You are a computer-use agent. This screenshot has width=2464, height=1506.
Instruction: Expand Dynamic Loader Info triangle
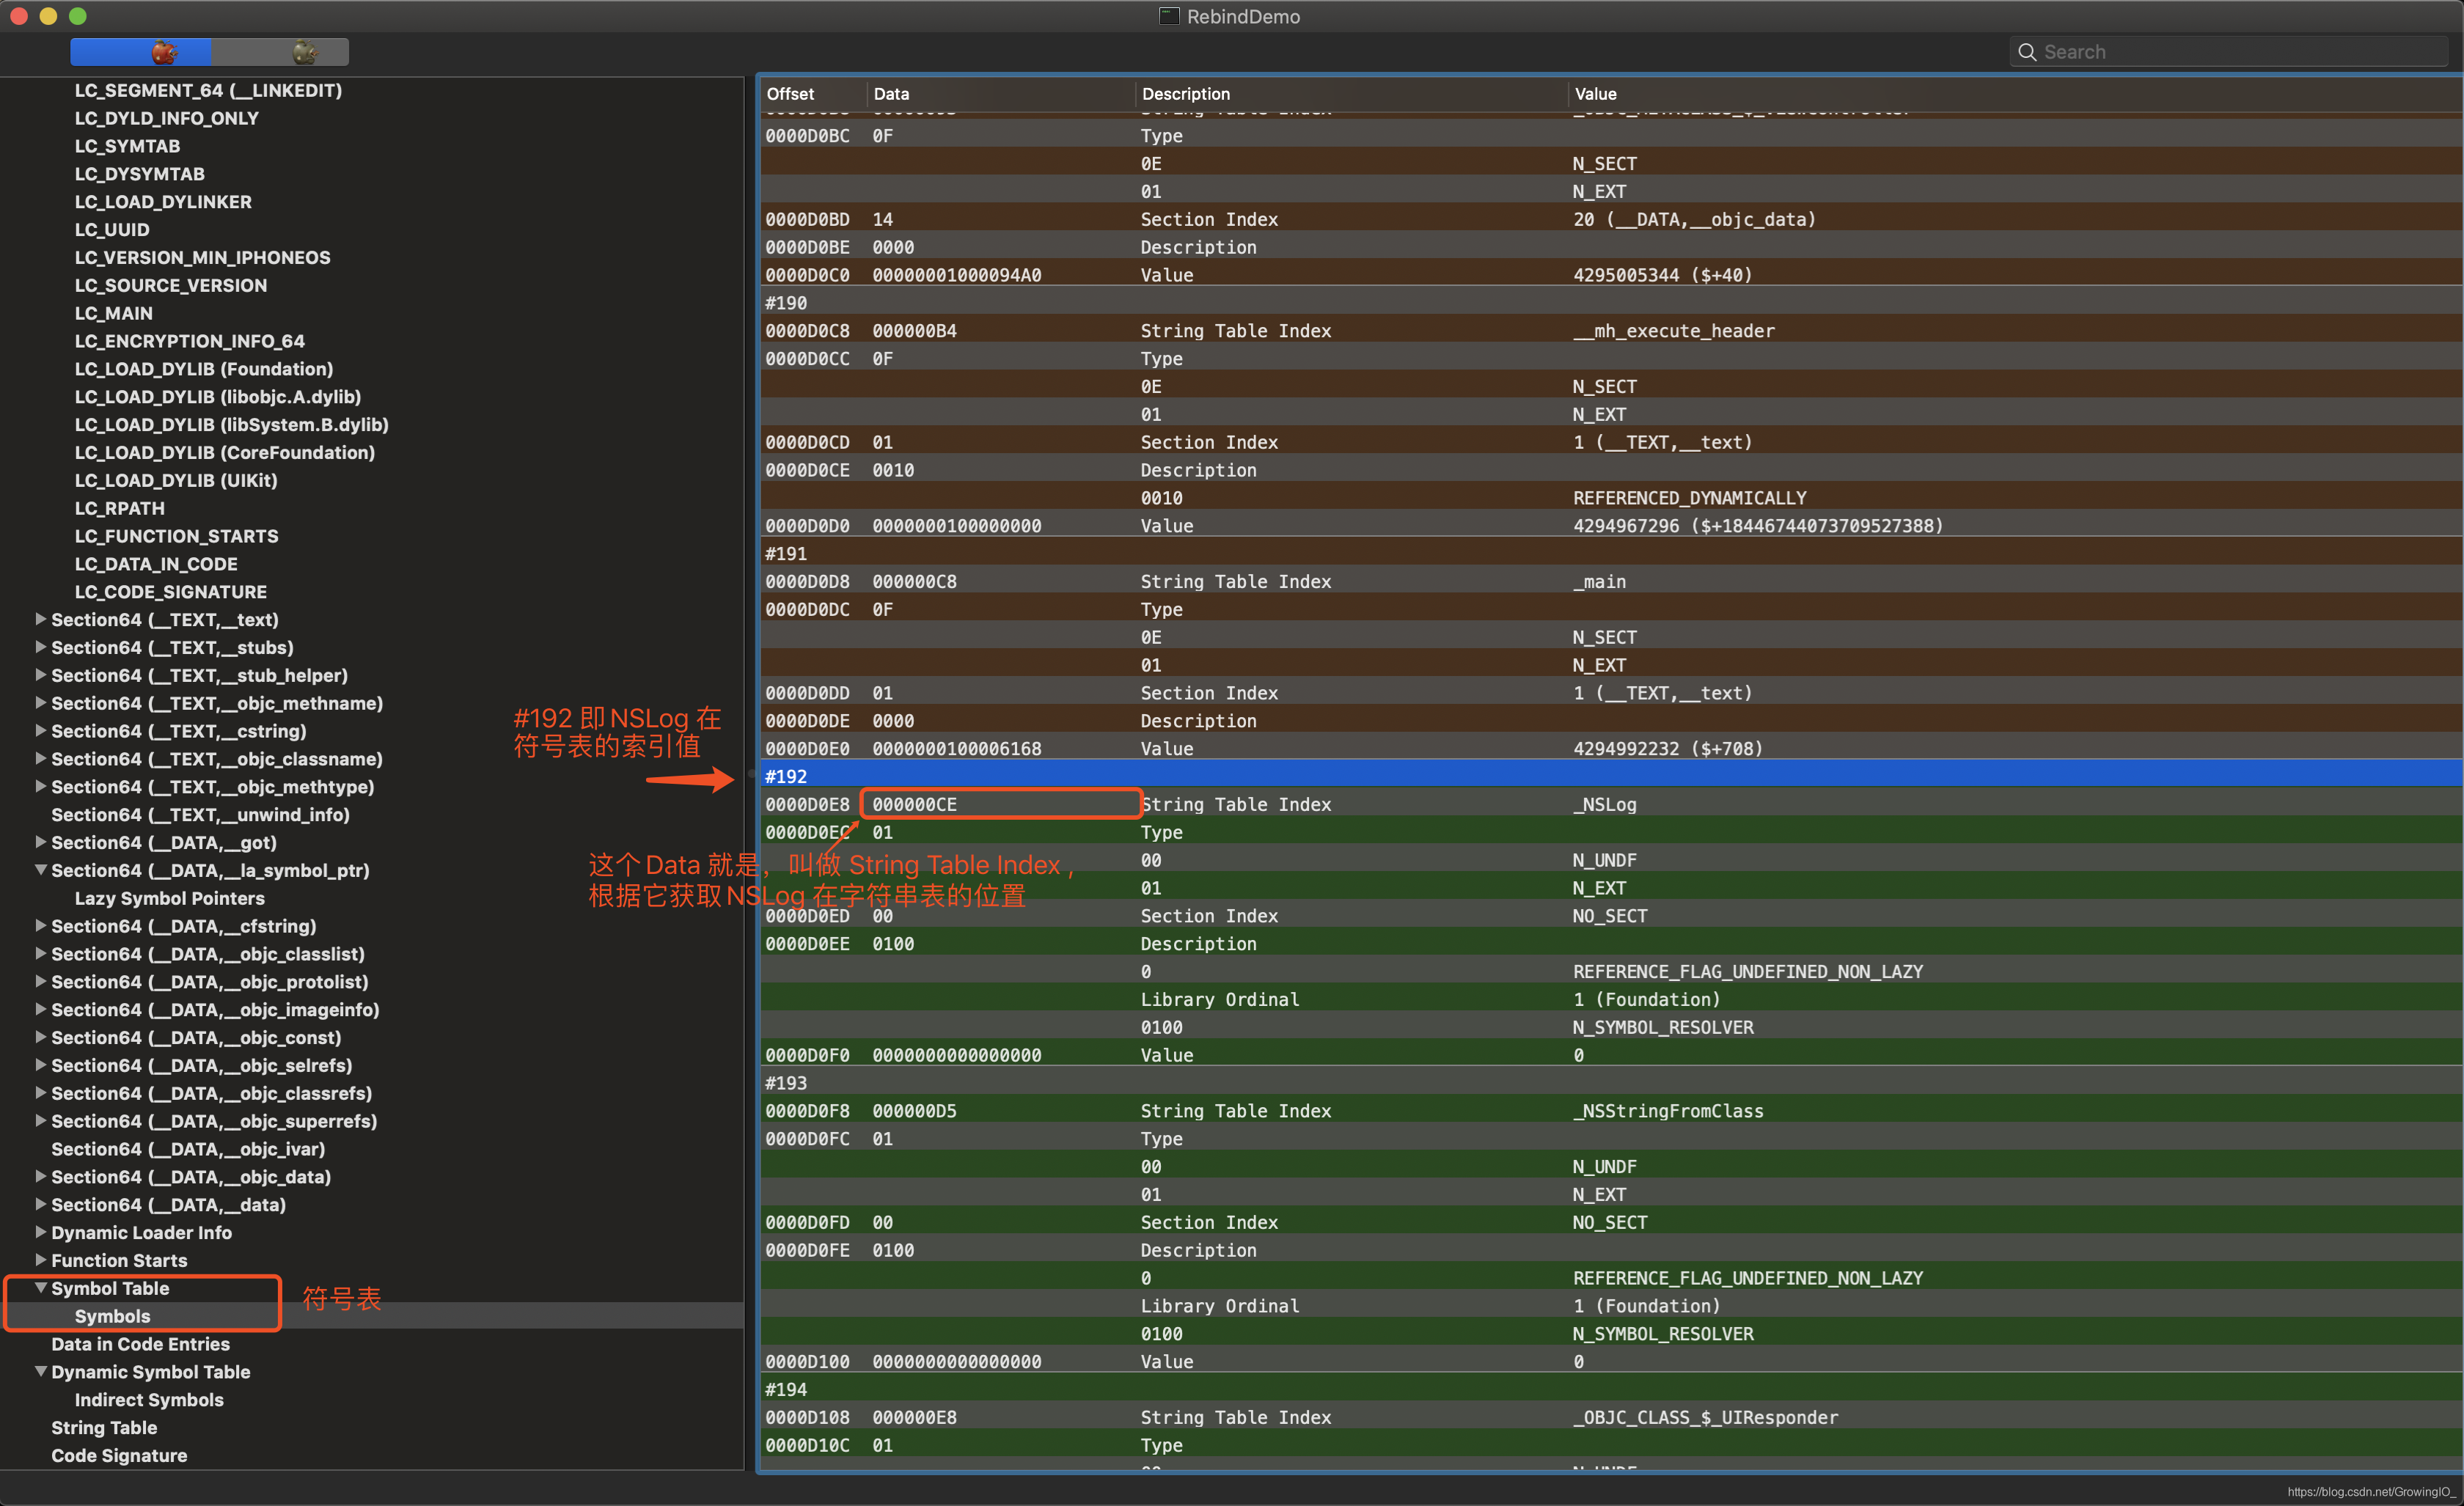pos(41,1232)
